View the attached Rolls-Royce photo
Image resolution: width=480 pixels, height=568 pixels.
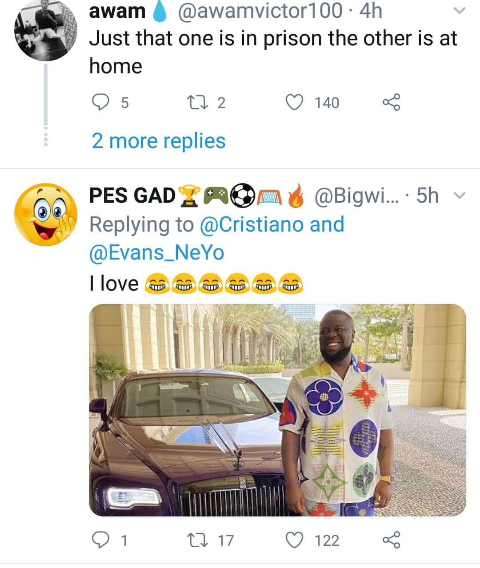click(277, 410)
